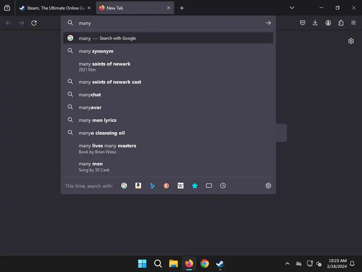Choose 'many saints of newark cast' suggestion
This screenshot has height=272, width=362.
(x=168, y=82)
